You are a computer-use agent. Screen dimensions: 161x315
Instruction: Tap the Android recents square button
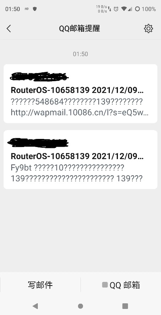(125, 306)
